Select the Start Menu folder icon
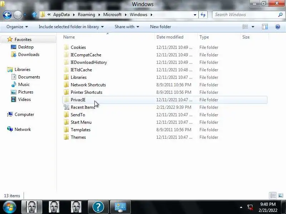 (x=66, y=122)
